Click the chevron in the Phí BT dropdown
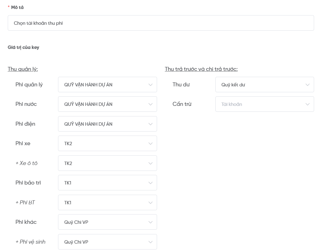 pos(151,203)
